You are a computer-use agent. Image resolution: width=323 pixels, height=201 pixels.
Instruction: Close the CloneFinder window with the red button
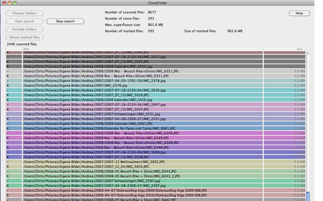pos(4,3)
